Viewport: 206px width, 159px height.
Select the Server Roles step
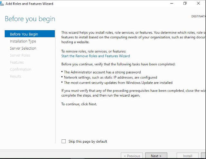click(x=20, y=55)
